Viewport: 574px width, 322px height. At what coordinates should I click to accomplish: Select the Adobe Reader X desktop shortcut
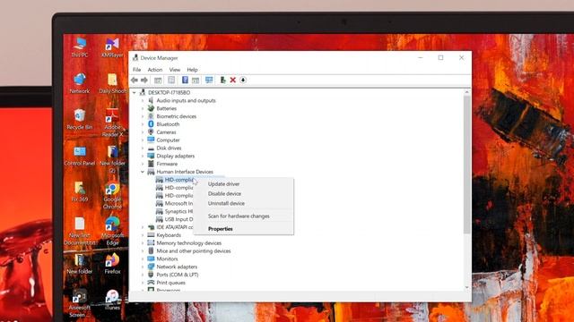[112, 123]
